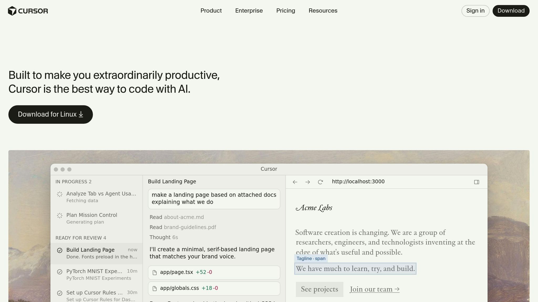
Task: Expand the Thought 6s entry
Action: (163, 237)
